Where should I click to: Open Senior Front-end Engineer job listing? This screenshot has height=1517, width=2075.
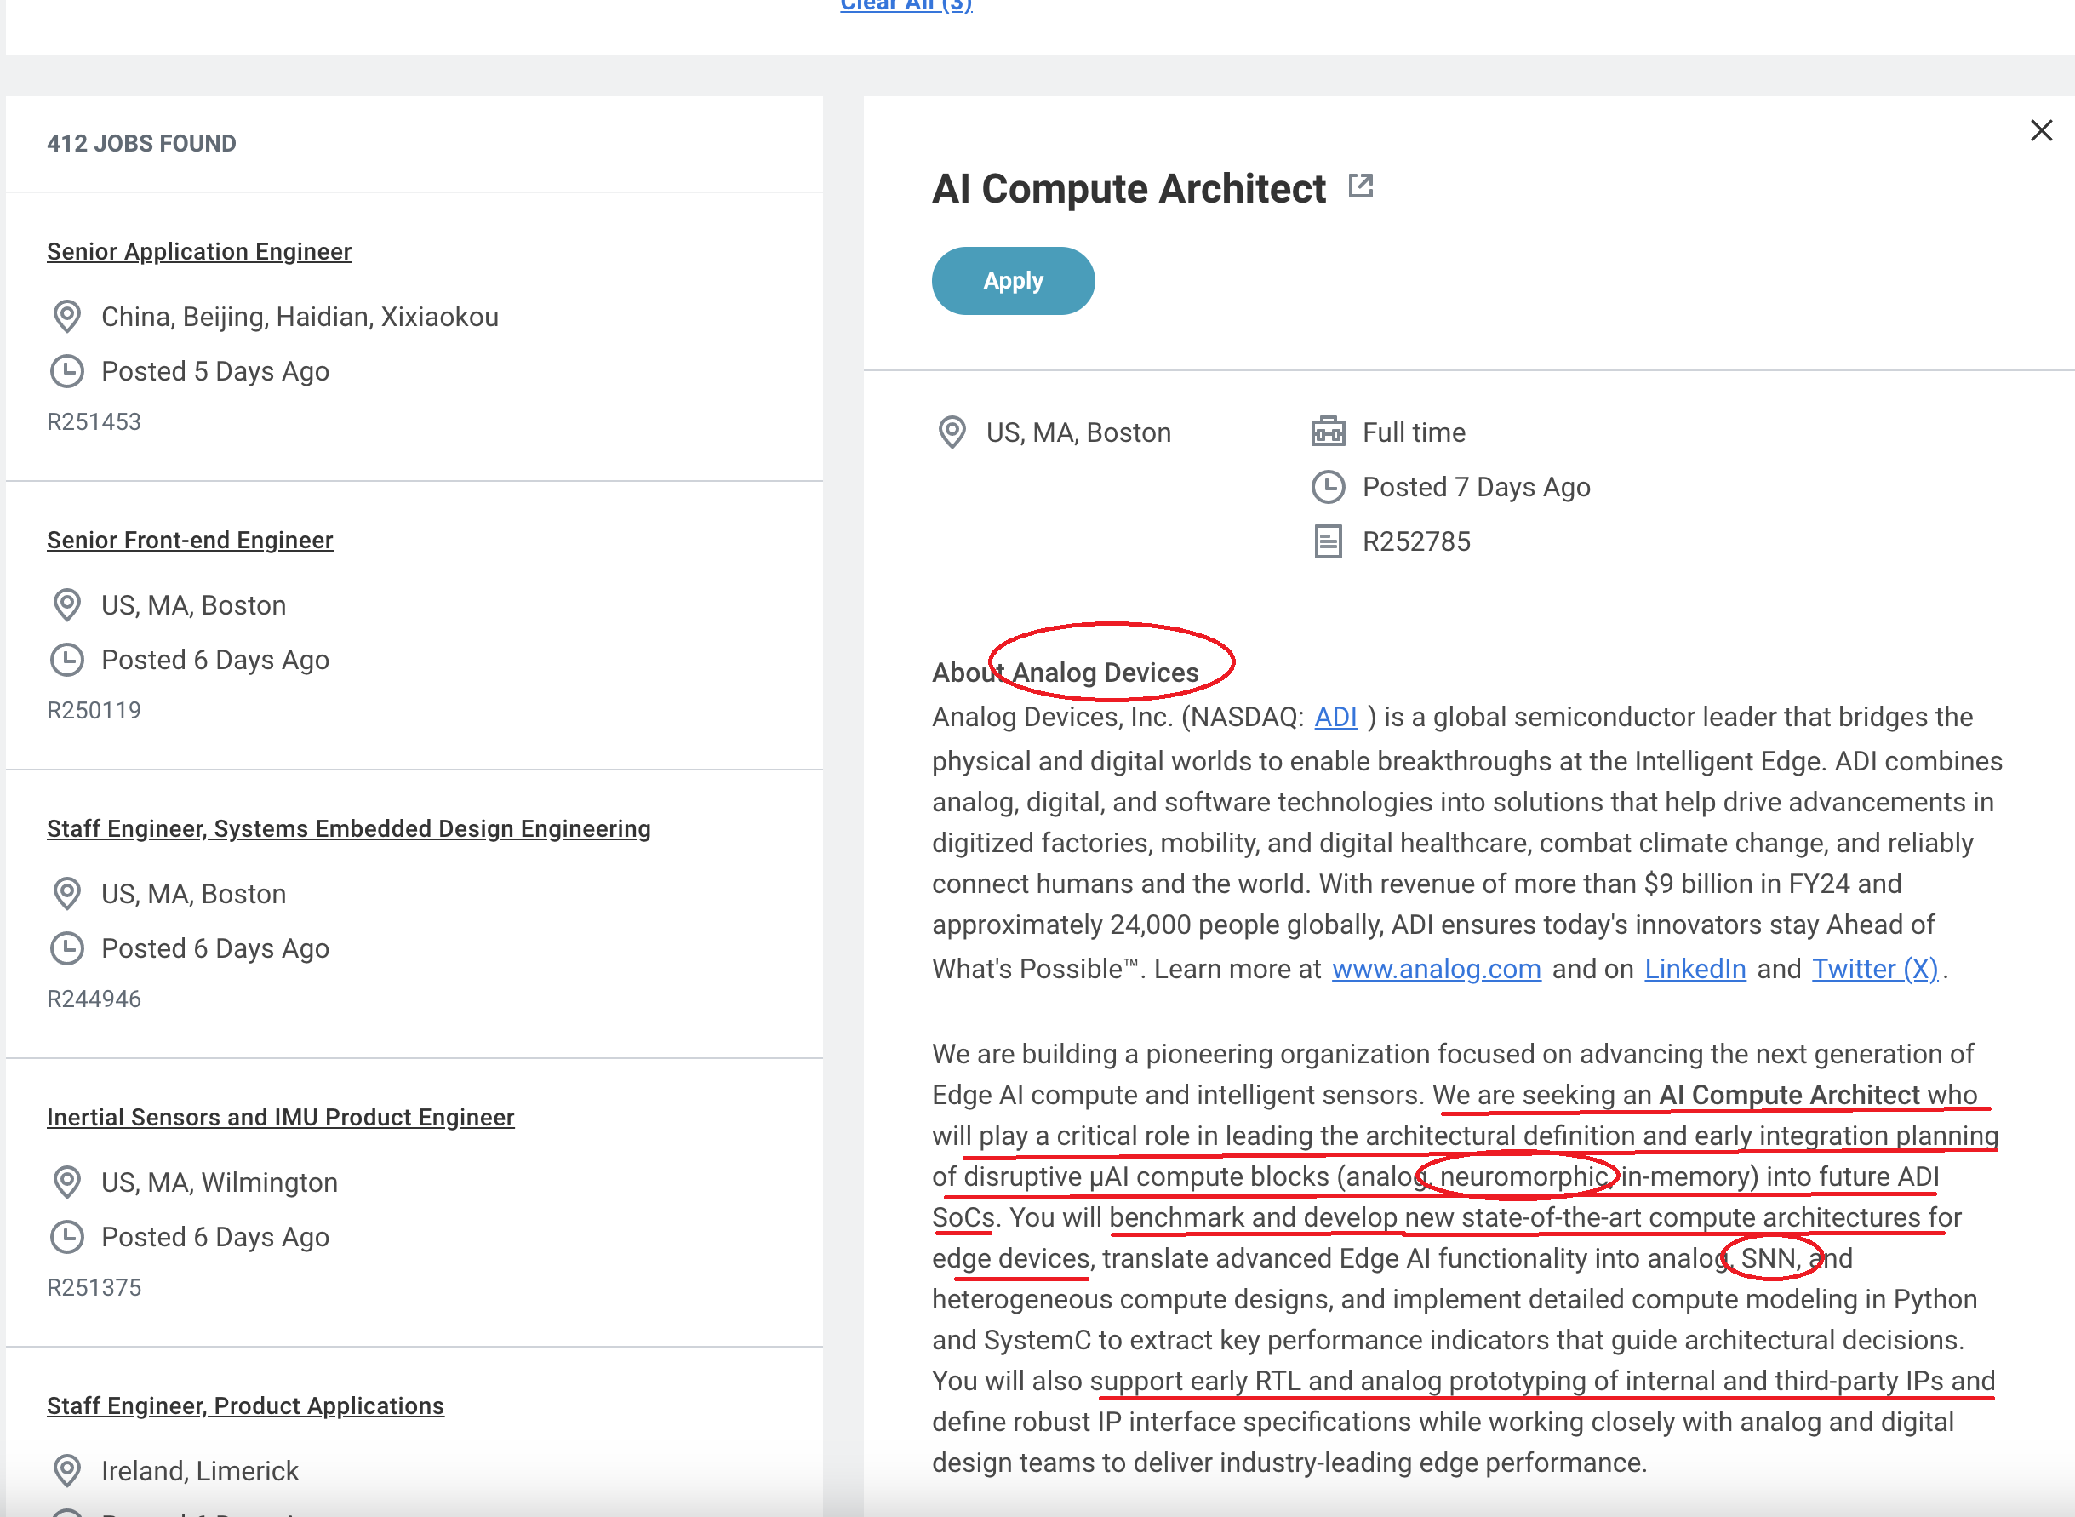[190, 540]
